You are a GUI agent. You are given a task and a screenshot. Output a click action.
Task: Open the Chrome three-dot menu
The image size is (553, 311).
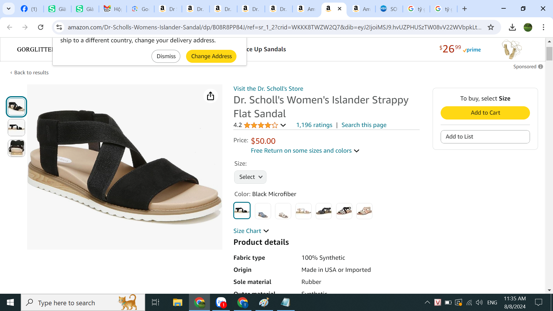tap(543, 27)
